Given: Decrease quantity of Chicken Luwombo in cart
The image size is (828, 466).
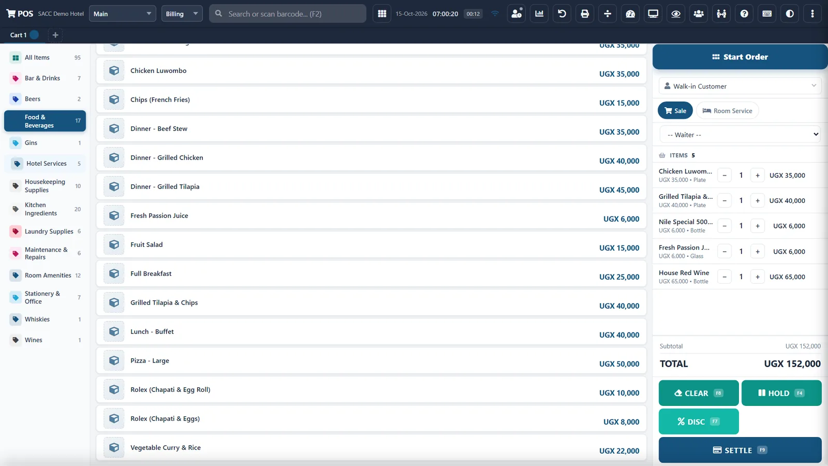Looking at the screenshot, I should coord(724,176).
